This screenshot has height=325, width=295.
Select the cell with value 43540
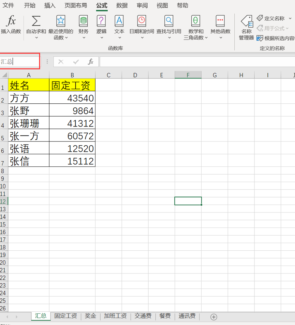72,98
